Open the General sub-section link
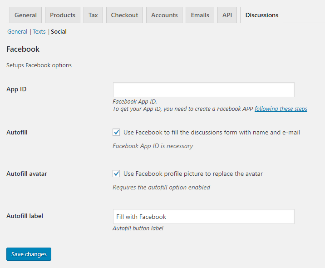Viewport: 325px width, 268px height. coord(17,31)
